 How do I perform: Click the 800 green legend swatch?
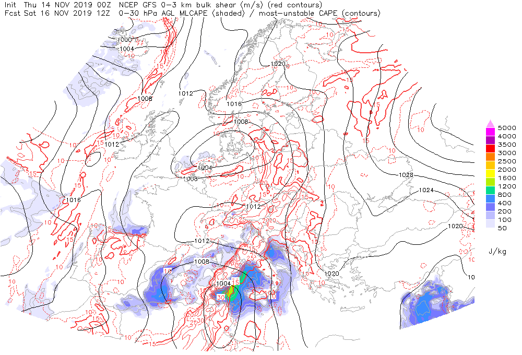[x=490, y=191]
